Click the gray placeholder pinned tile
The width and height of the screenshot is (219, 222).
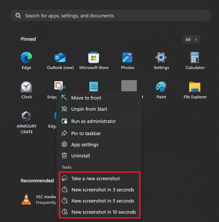pos(129,86)
